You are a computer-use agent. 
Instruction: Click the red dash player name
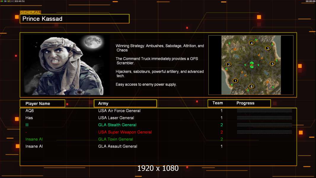tap(26, 132)
